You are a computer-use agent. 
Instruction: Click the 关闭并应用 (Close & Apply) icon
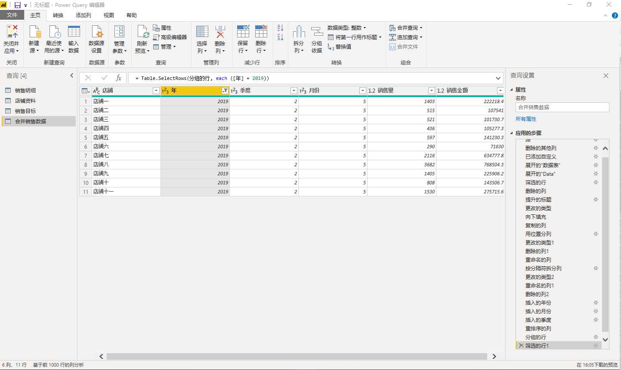click(12, 31)
